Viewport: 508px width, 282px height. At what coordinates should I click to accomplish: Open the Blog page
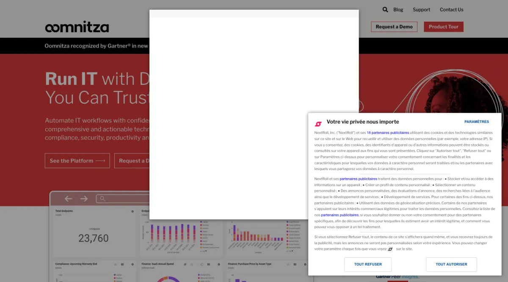click(x=398, y=9)
